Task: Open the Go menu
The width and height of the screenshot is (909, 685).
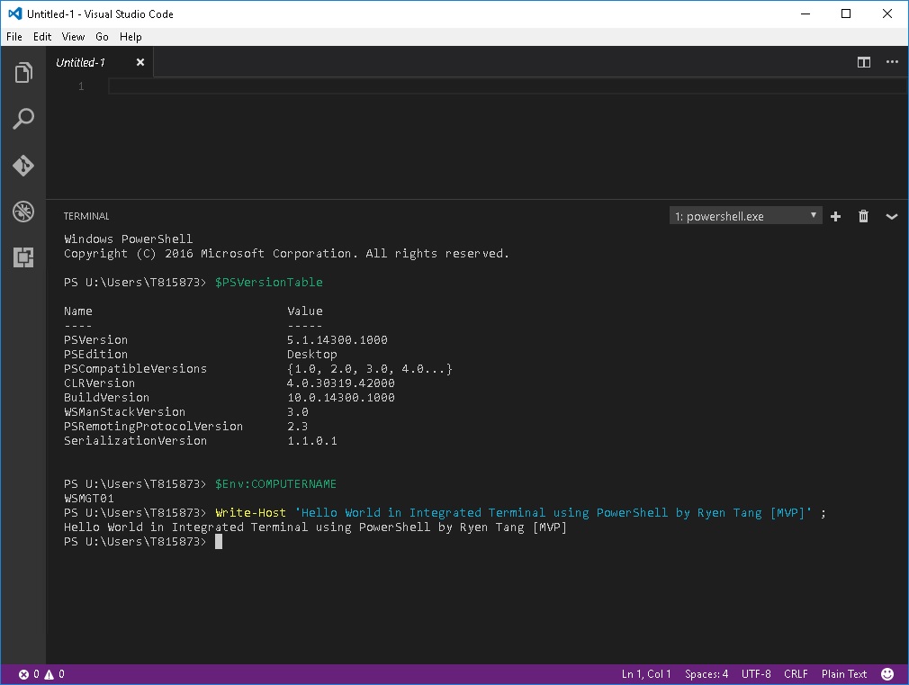Action: tap(102, 37)
